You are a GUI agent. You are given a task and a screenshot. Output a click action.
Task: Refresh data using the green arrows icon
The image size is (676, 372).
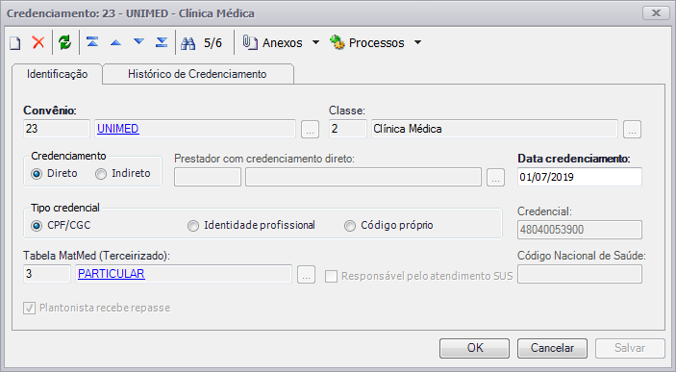pos(64,42)
